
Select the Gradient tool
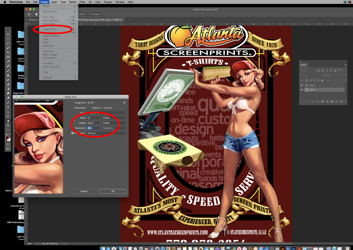[8, 89]
